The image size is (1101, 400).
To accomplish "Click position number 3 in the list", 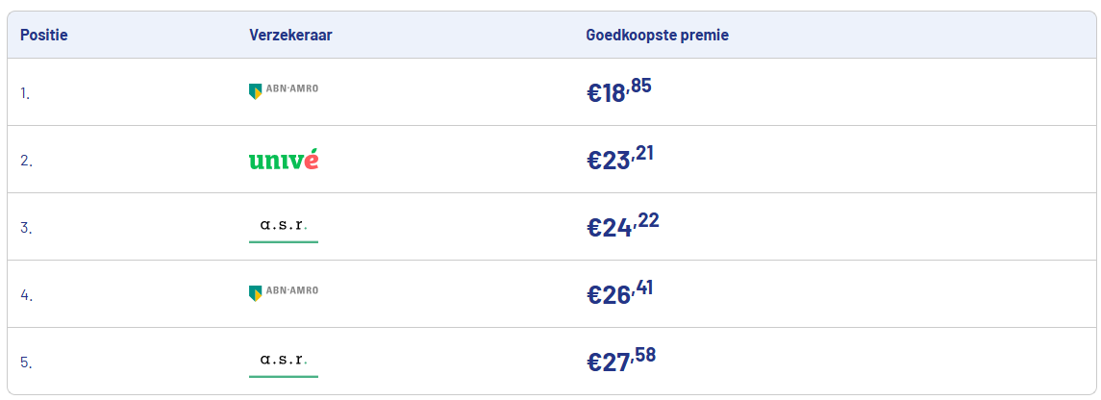I will point(26,228).
